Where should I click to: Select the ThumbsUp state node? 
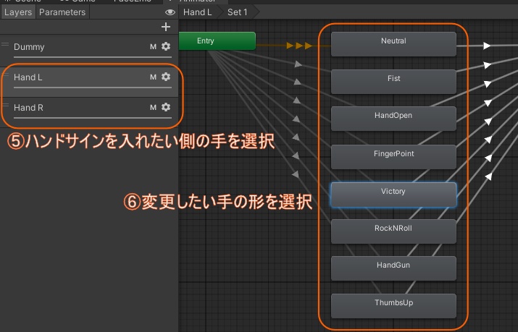[x=393, y=306]
